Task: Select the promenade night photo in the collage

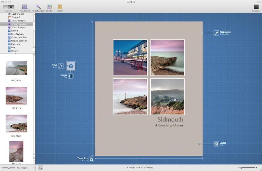Action: pyautogui.click(x=130, y=58)
